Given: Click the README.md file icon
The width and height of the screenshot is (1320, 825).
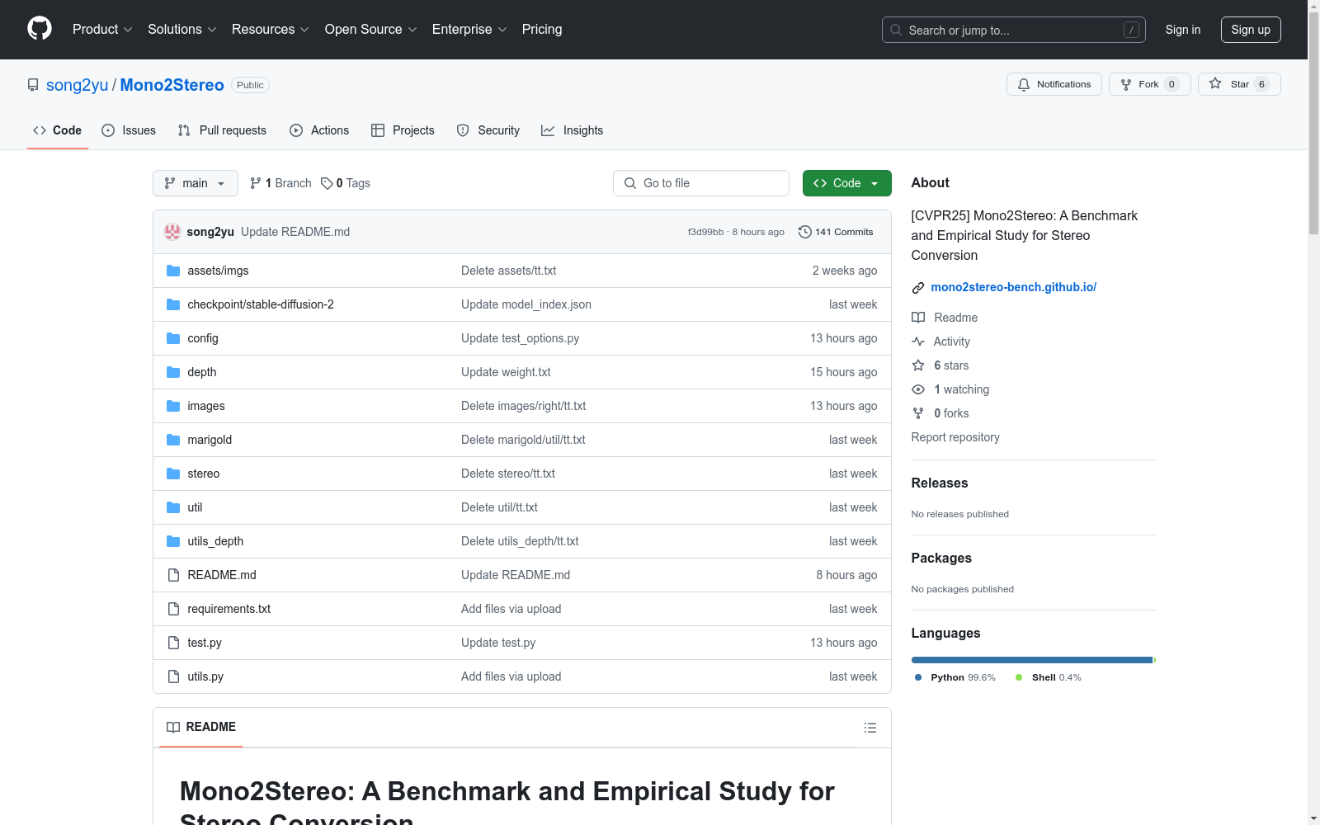Looking at the screenshot, I should click(173, 575).
